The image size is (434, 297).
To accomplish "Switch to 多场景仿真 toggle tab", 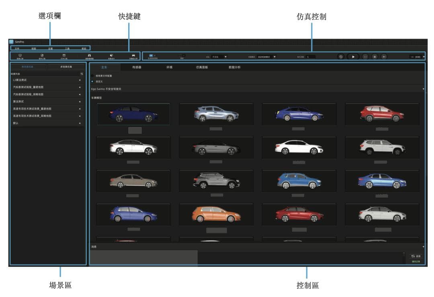I will (66, 67).
